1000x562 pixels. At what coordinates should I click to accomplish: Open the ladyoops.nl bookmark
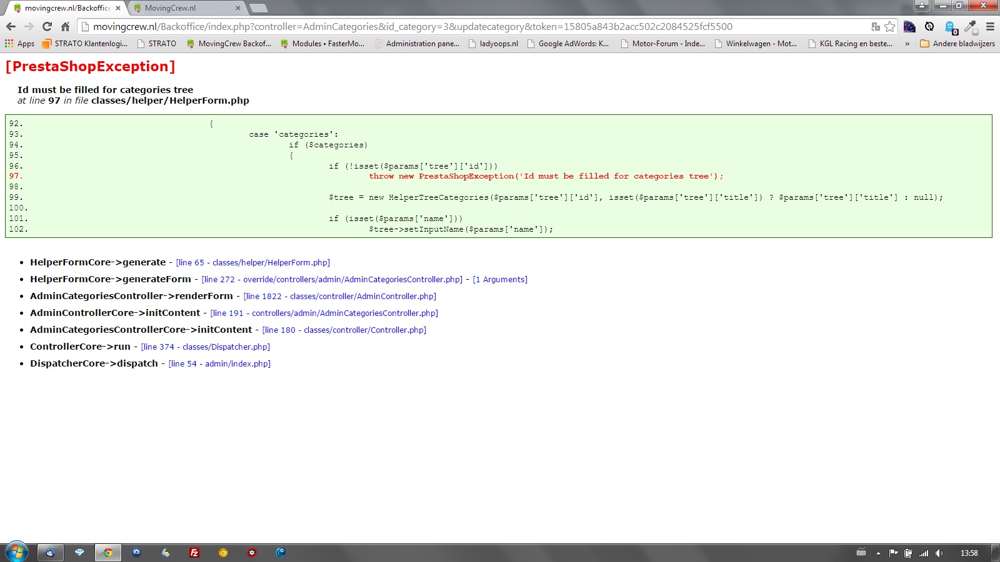click(493, 44)
